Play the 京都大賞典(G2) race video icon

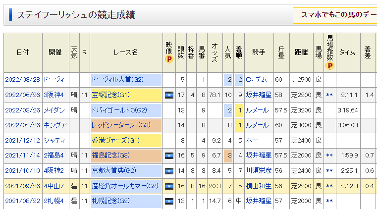pyautogui.click(x=168, y=171)
